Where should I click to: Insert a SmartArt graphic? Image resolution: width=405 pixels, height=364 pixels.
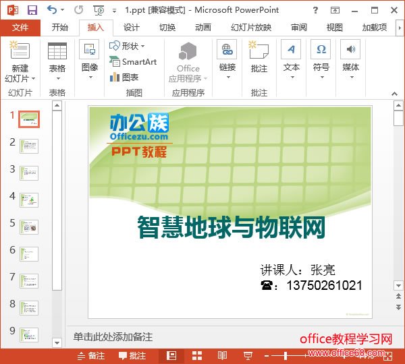[133, 62]
